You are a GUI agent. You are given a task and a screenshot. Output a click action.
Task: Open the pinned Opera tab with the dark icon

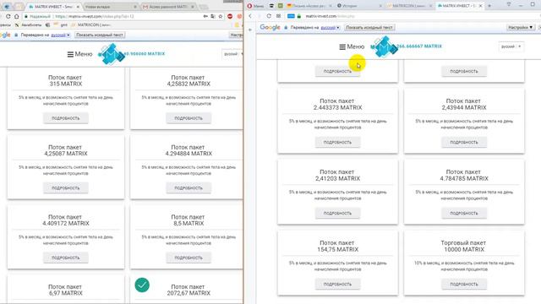coord(271,6)
